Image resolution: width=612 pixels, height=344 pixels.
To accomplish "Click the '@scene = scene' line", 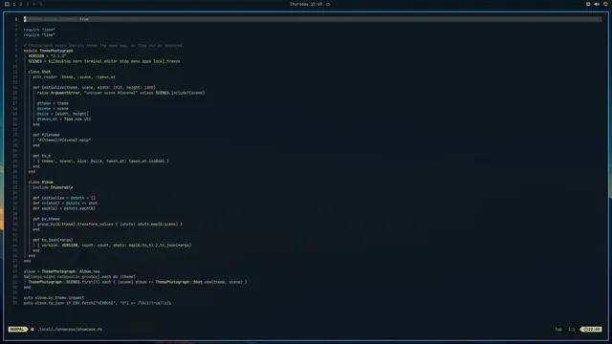I will tap(53, 108).
